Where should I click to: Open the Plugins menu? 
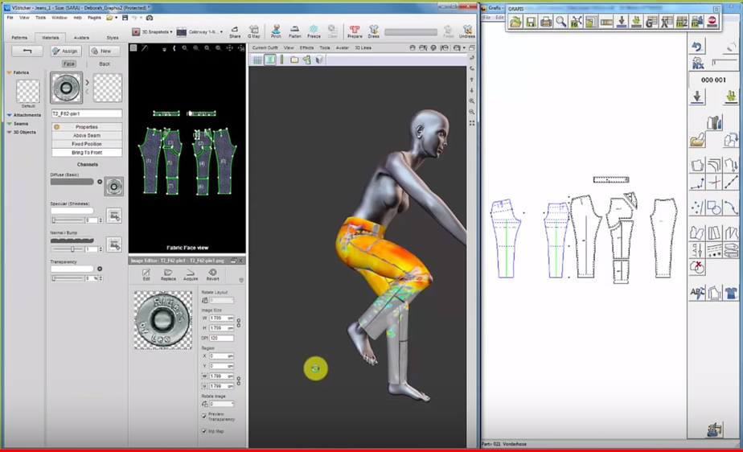coord(94,17)
